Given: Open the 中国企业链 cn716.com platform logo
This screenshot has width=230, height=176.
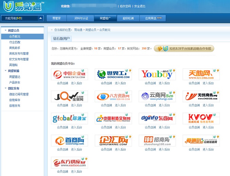Looking at the screenshot, I should tap(69, 74).
